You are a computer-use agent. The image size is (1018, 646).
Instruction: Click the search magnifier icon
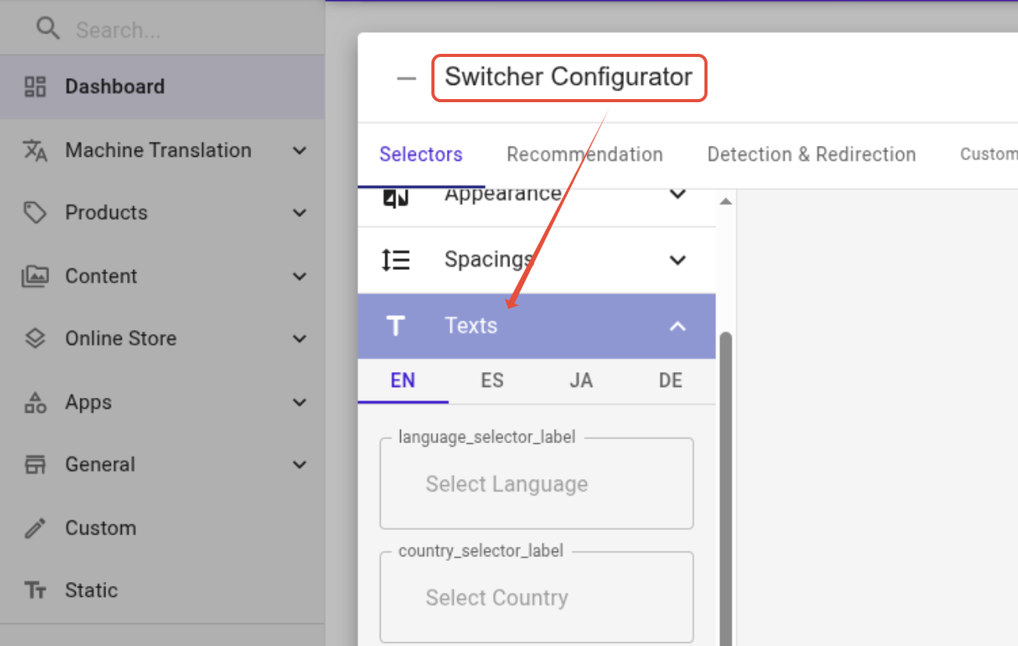(x=48, y=29)
